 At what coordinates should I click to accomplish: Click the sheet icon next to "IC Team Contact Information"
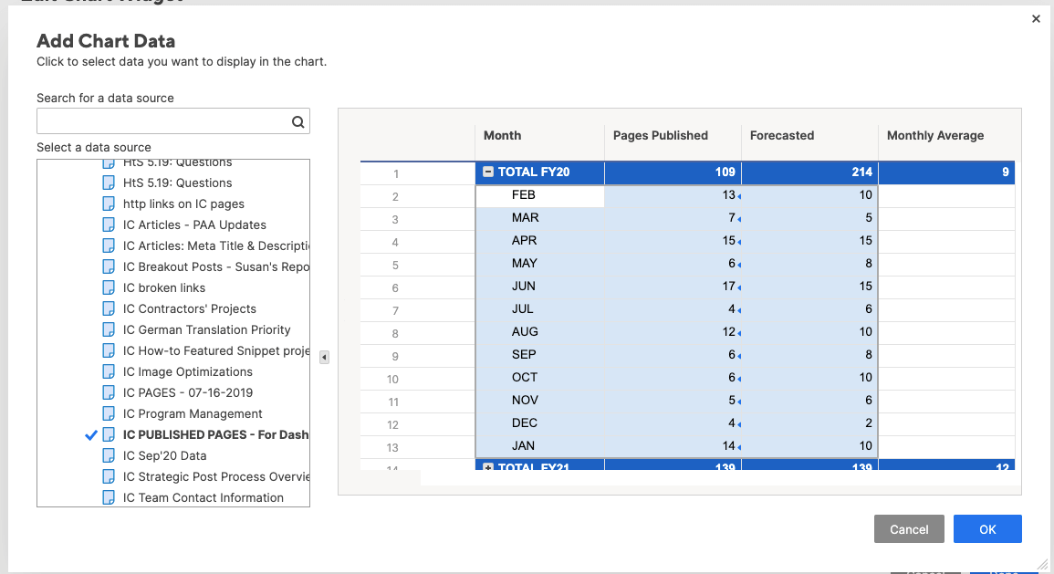pyautogui.click(x=109, y=497)
